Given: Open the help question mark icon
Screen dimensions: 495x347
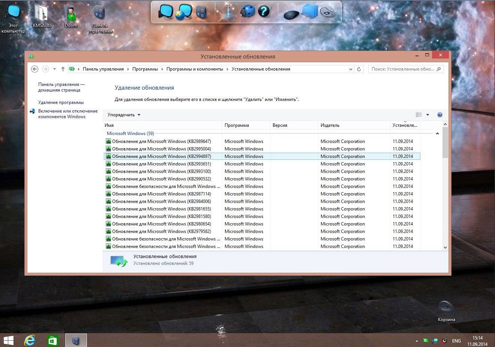Looking at the screenshot, I should tap(440, 115).
